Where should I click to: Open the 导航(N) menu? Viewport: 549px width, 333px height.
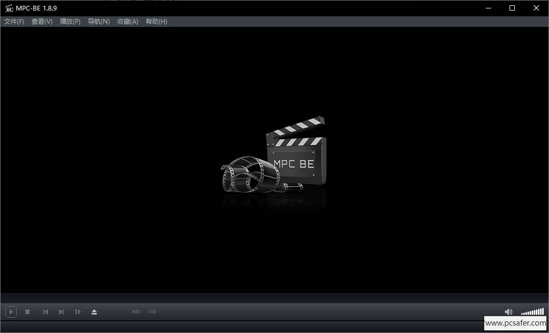coord(98,21)
